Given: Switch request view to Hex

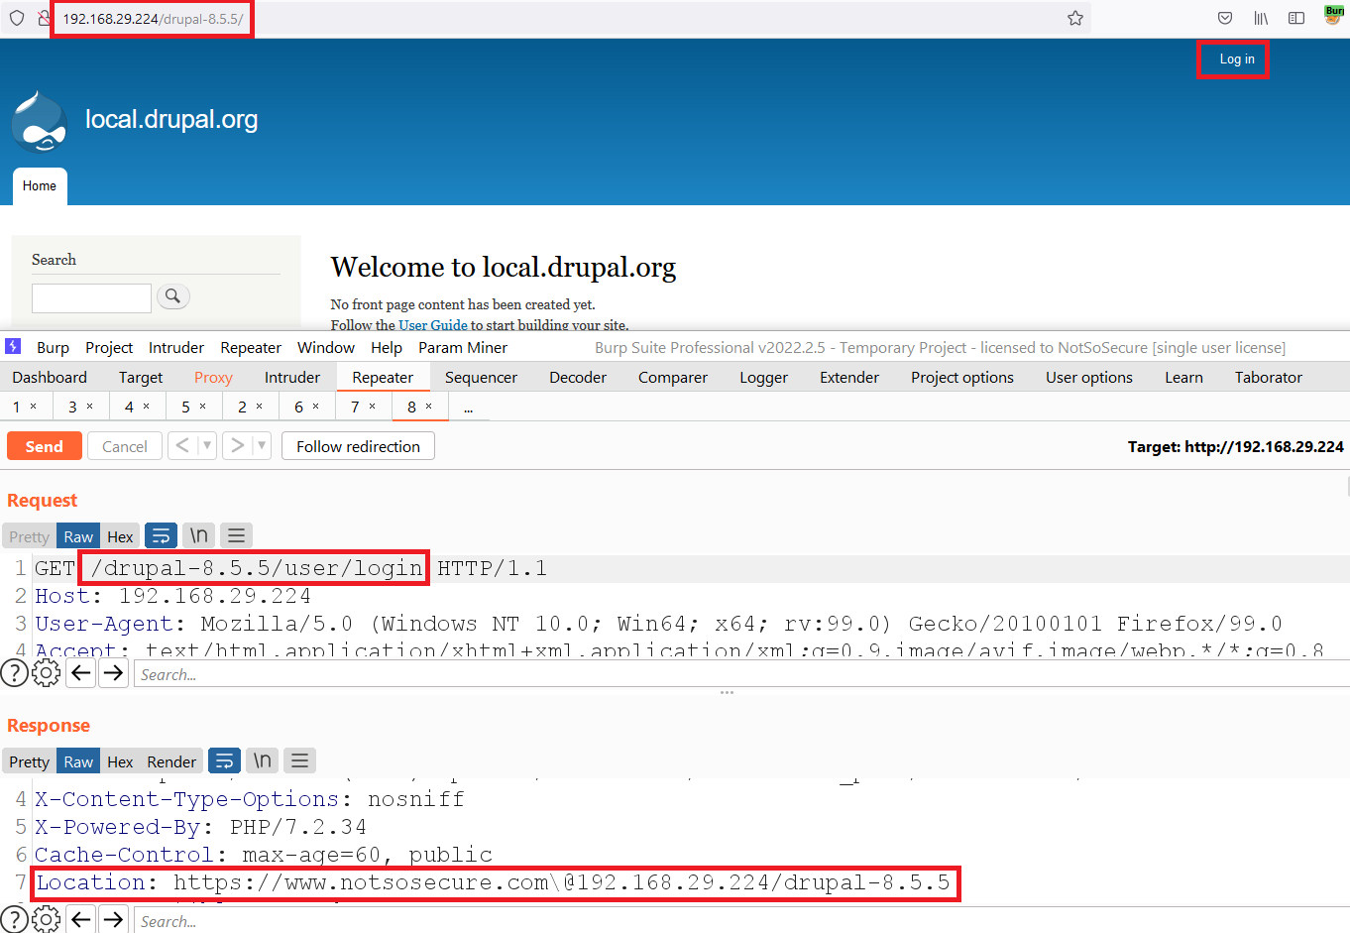Looking at the screenshot, I should pyautogui.click(x=120, y=536).
